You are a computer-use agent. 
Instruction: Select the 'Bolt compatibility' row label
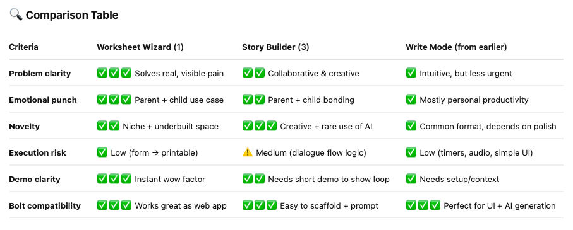(45, 205)
